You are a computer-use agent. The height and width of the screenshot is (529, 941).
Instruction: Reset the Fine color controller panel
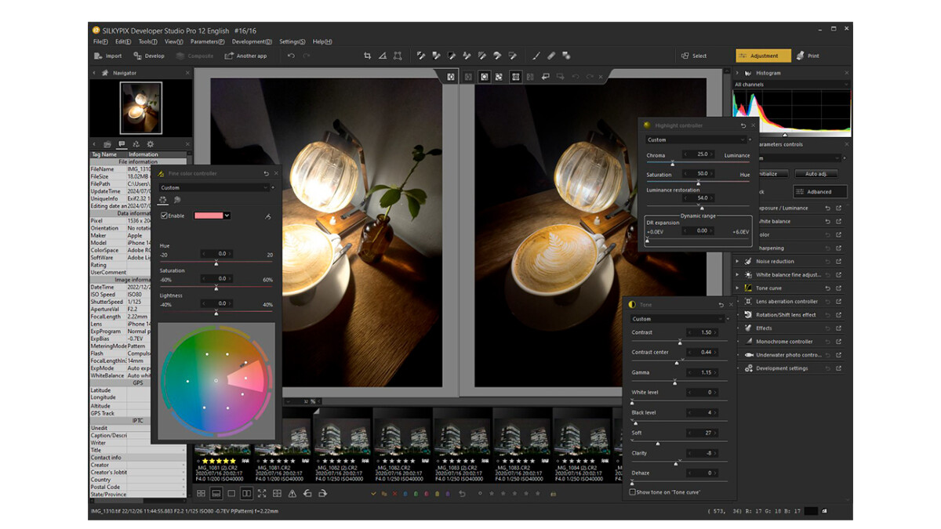coord(266,173)
